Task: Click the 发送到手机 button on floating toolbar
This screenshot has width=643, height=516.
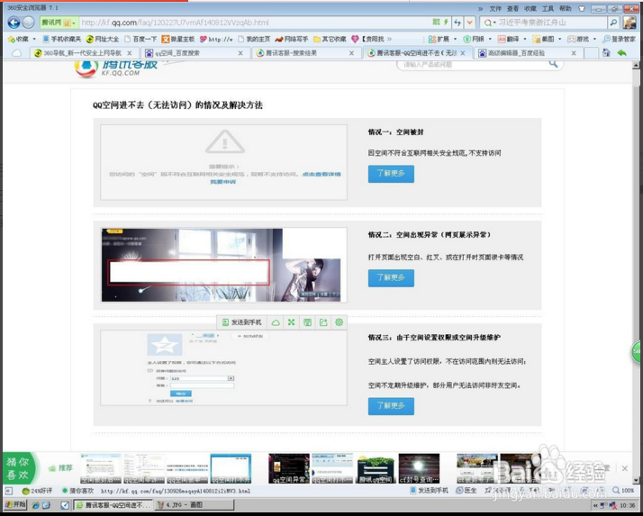Action: point(241,322)
